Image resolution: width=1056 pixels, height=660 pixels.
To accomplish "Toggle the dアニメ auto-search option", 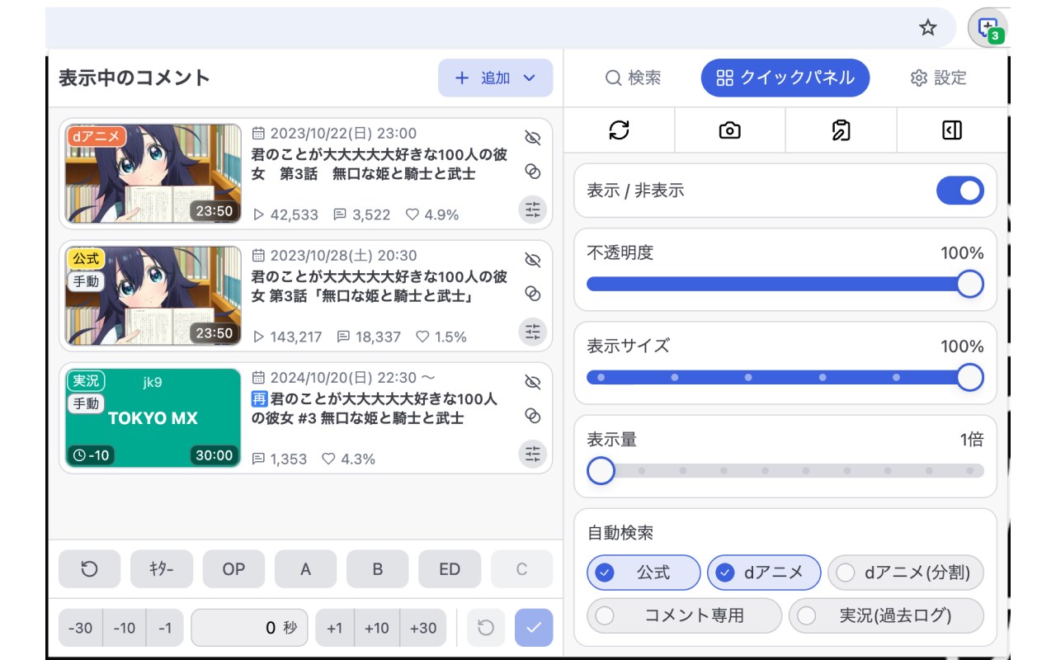I will pos(764,573).
